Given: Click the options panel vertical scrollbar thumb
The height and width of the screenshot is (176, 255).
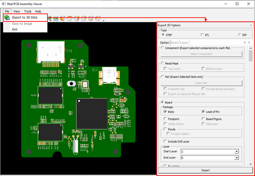Looking at the screenshot, I should (x=251, y=55).
